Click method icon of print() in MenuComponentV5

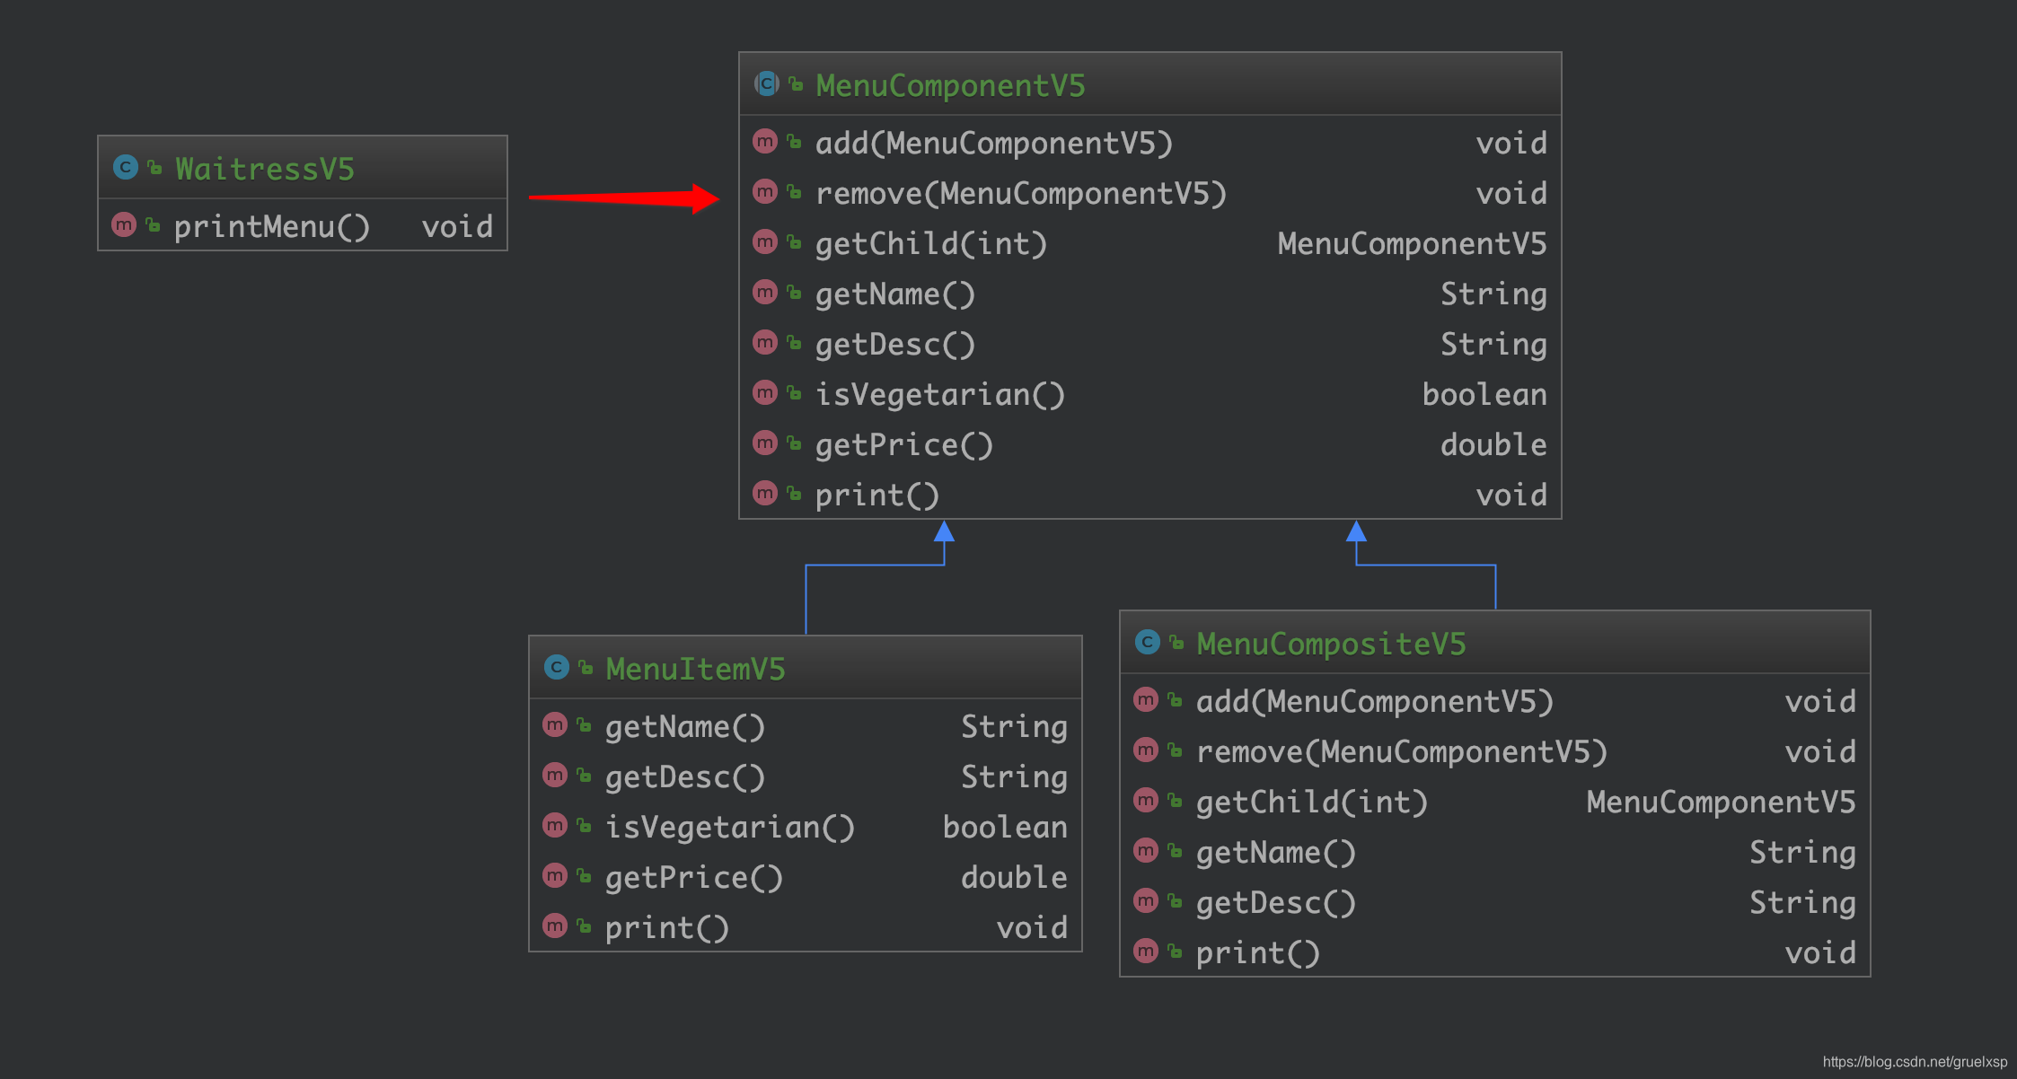765,493
